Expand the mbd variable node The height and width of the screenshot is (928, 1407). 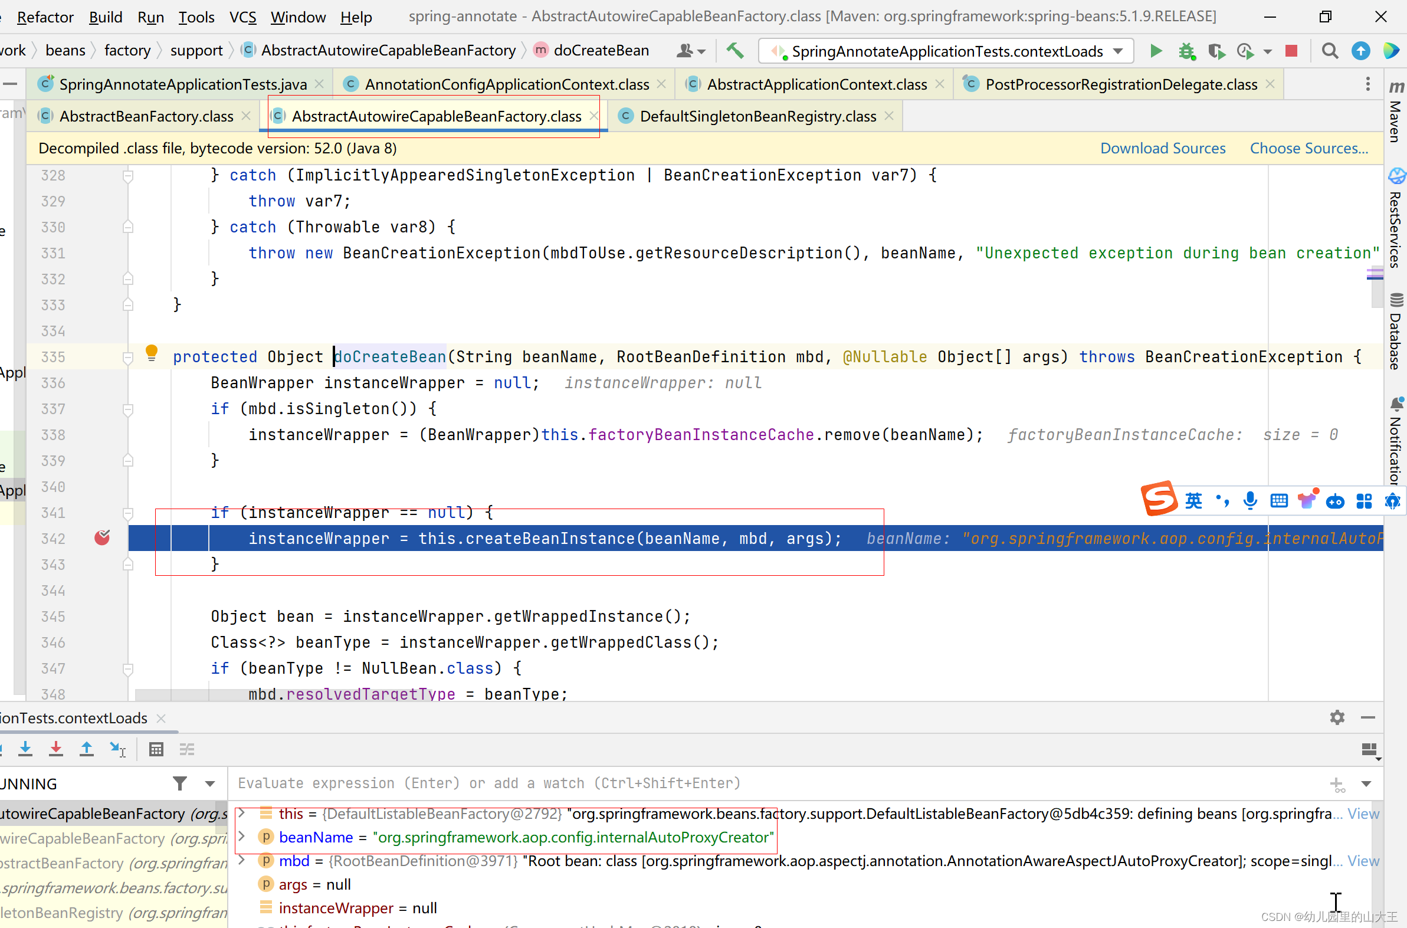pos(241,860)
